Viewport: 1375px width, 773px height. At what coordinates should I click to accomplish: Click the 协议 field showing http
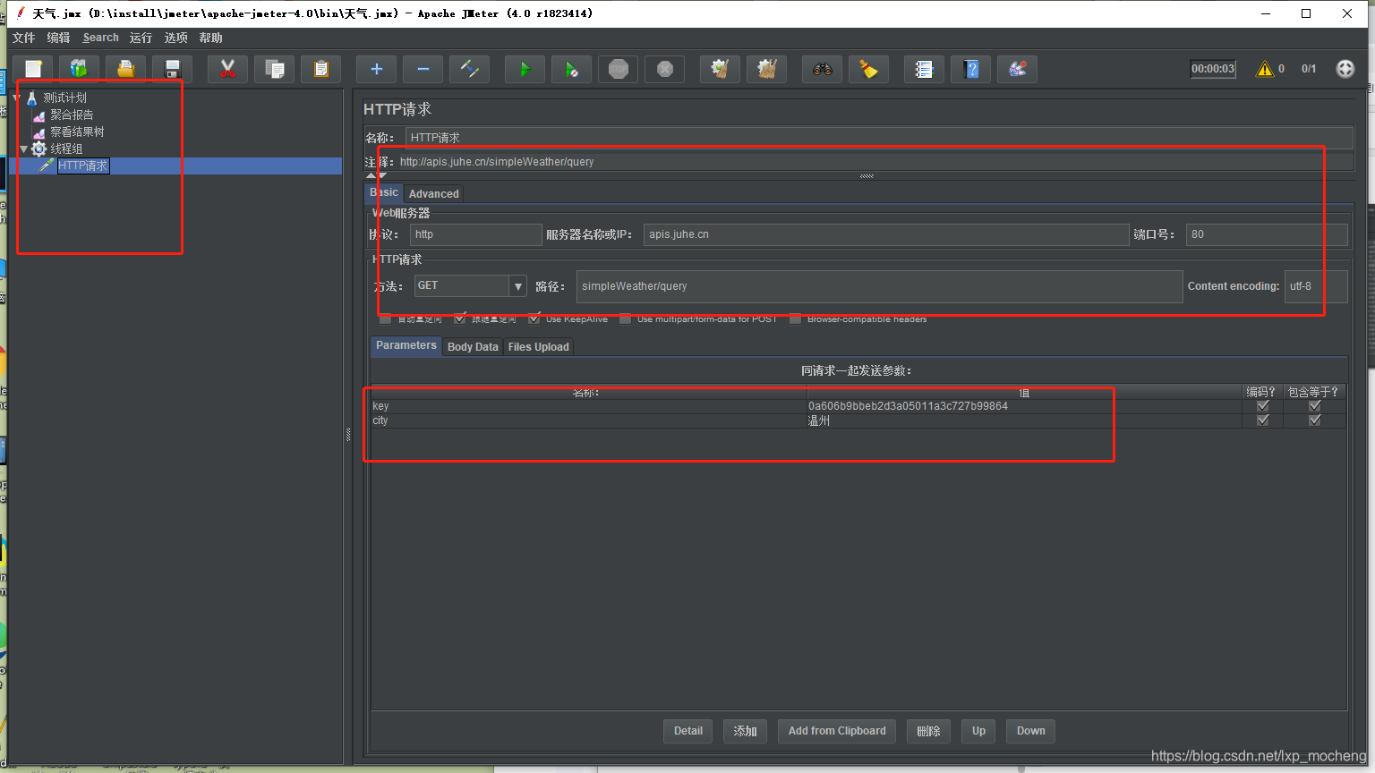click(x=476, y=234)
